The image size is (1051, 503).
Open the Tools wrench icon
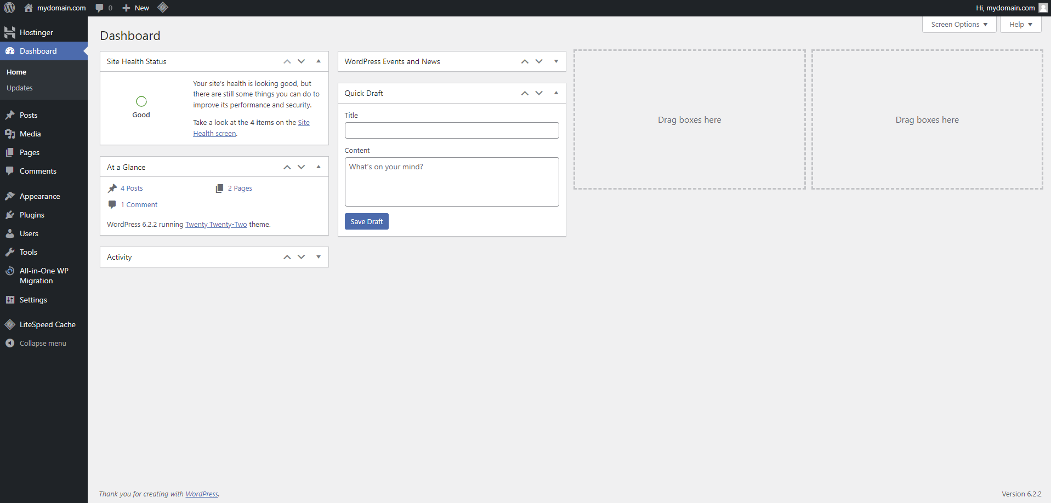[x=10, y=252]
